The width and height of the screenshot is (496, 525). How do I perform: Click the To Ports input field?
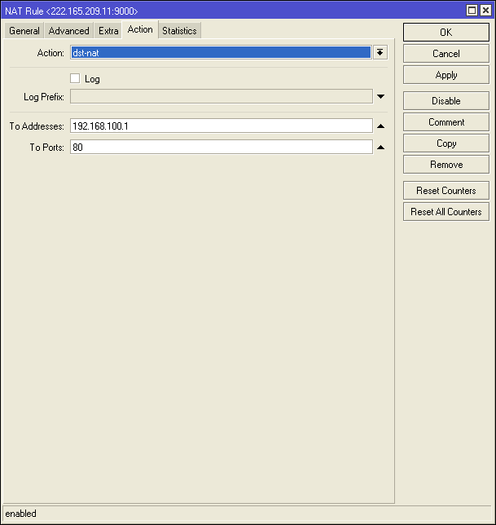click(221, 148)
